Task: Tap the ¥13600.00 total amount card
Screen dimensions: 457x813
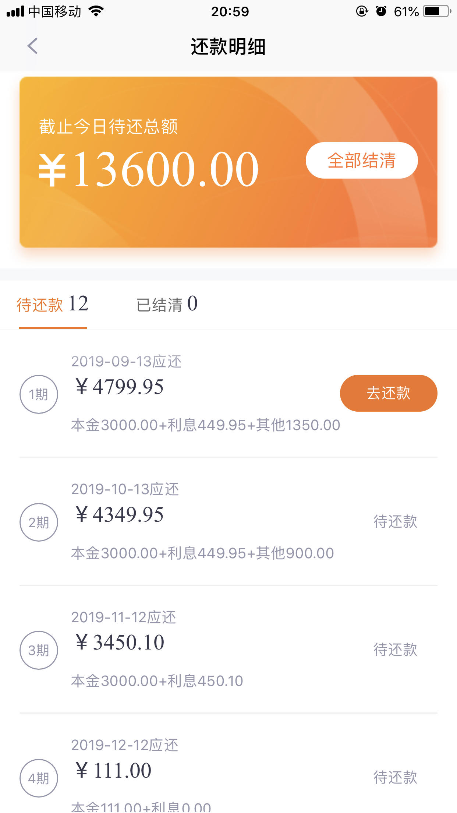Action: click(x=228, y=162)
